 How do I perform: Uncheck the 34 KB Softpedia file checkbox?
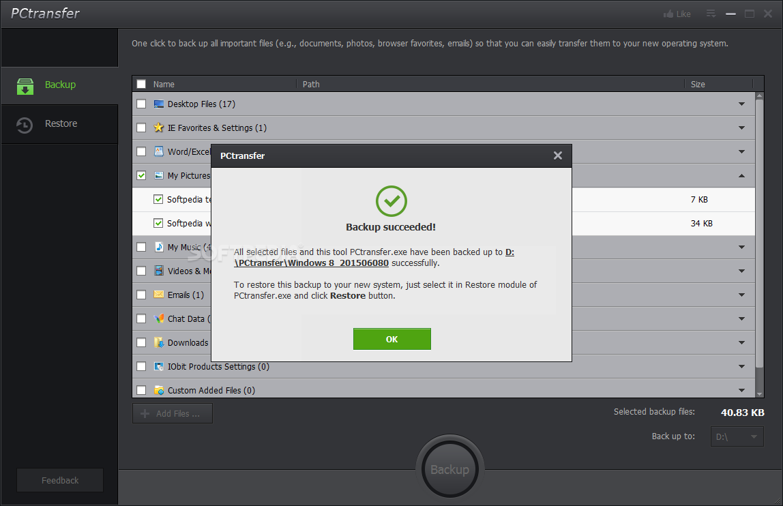[x=158, y=223]
